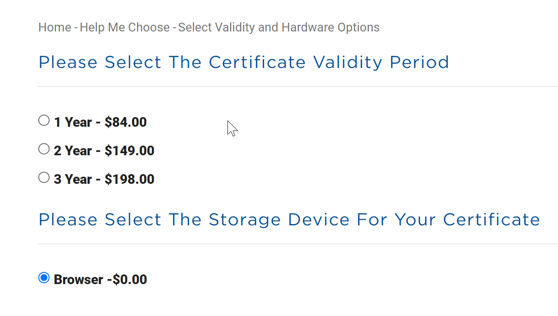Click the $0.00 Browser price text

click(130, 279)
